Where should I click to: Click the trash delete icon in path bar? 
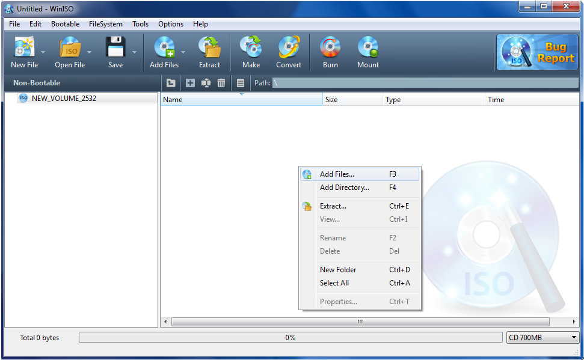pos(221,83)
